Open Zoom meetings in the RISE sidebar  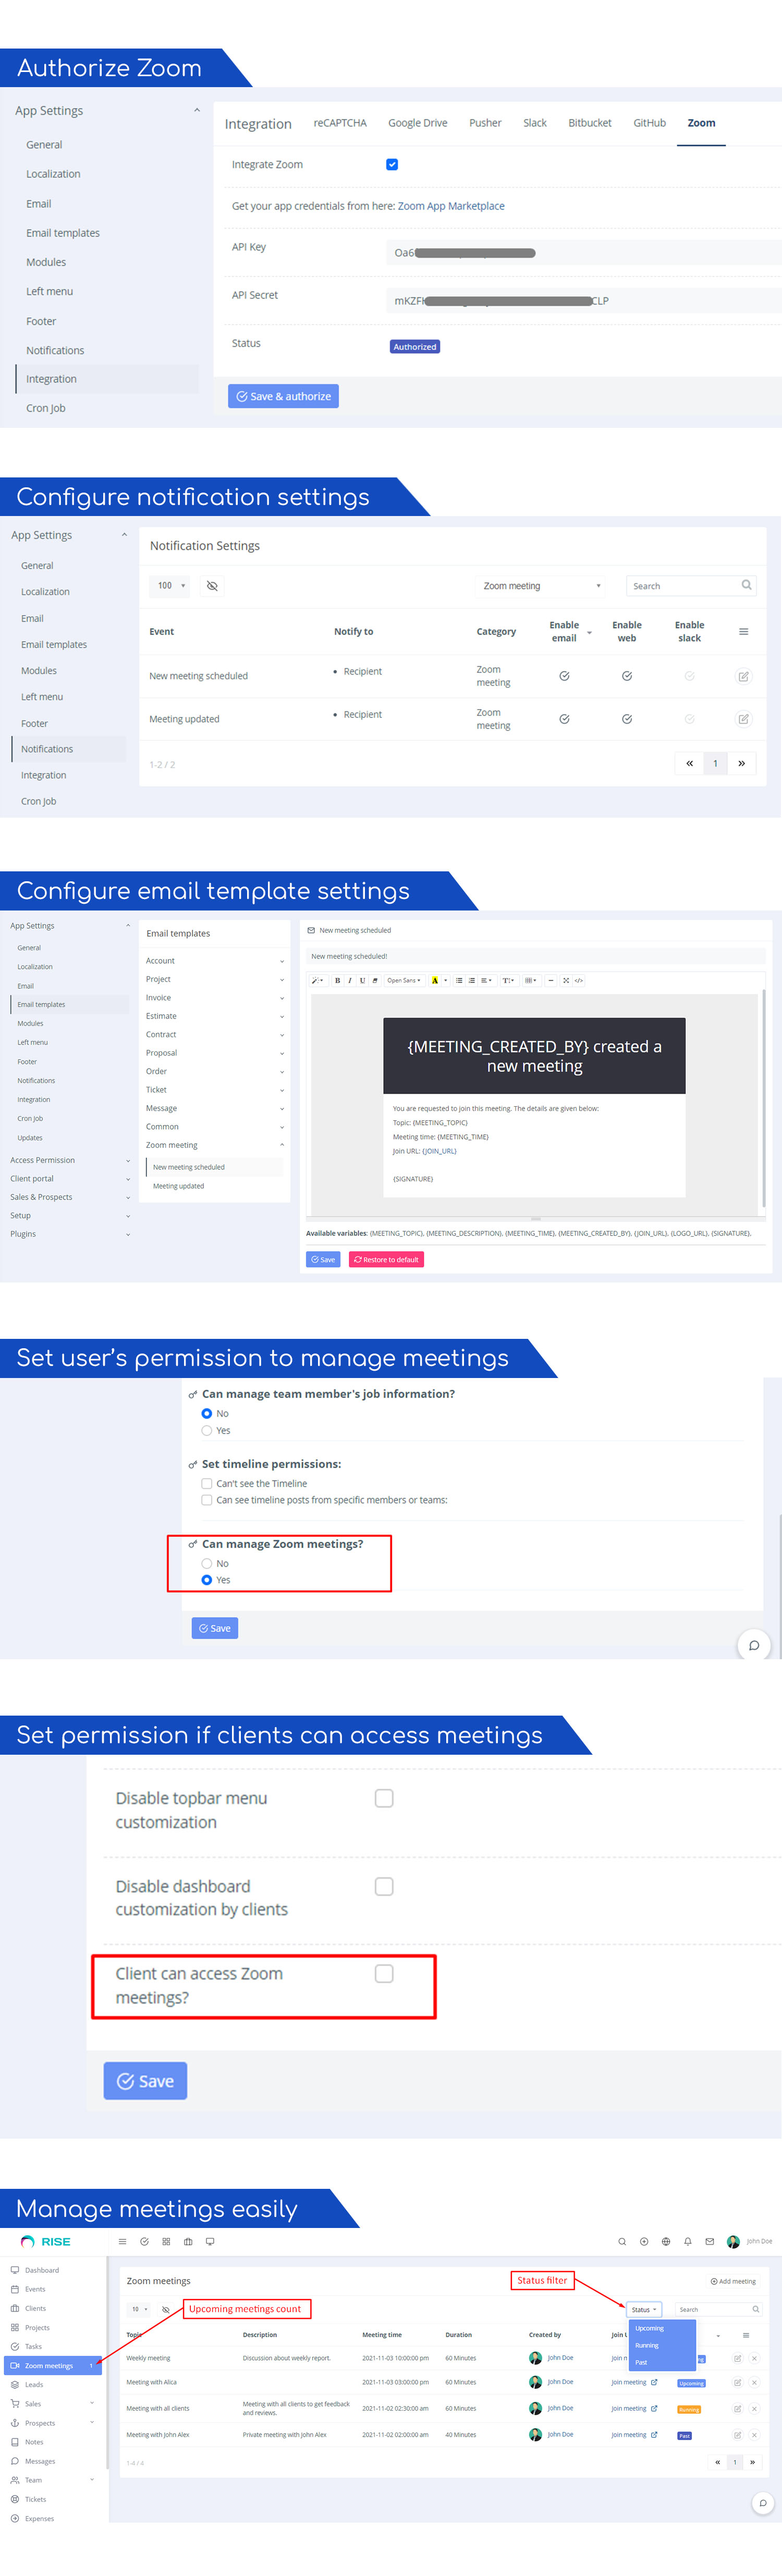coord(53,2366)
